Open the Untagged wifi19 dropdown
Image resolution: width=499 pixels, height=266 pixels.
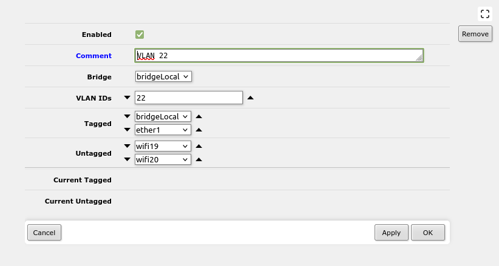tap(163, 146)
